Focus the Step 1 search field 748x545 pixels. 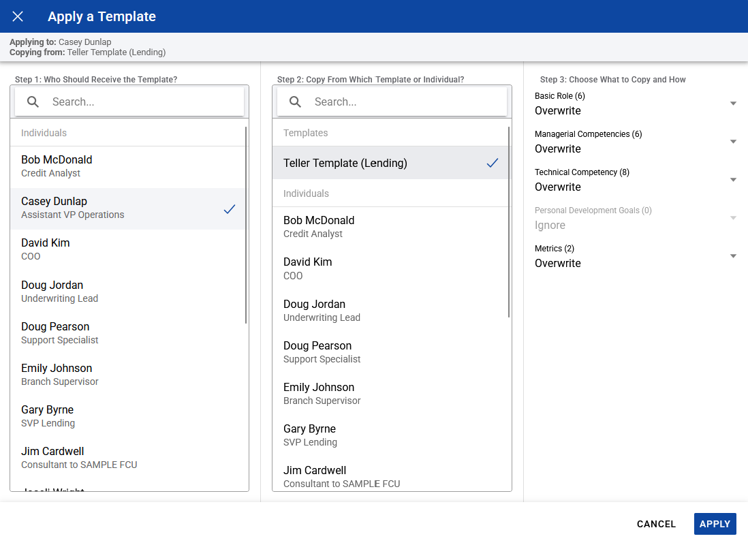[x=129, y=102]
